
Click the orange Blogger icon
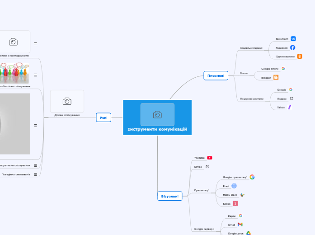(276, 78)
